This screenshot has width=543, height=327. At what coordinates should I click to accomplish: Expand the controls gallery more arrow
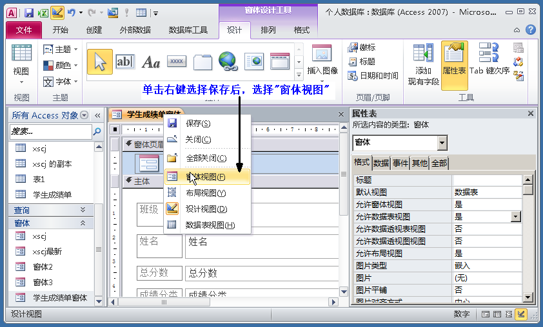[x=299, y=74]
